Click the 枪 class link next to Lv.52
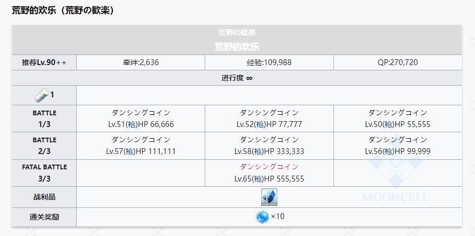Viewport: 475px width, 236px height. pos(259,124)
